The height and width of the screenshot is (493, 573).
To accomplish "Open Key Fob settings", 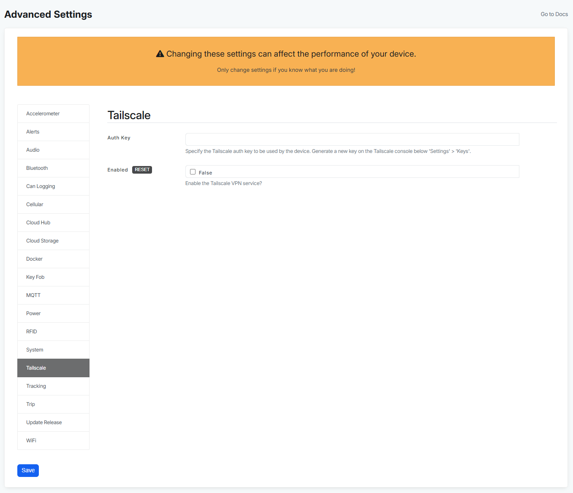I will (x=53, y=277).
